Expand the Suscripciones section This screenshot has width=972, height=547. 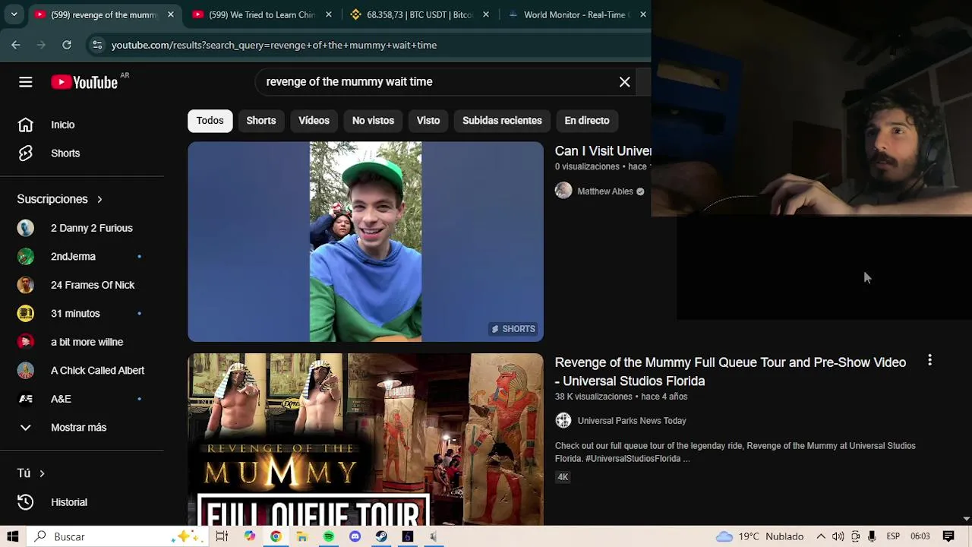pyautogui.click(x=59, y=199)
